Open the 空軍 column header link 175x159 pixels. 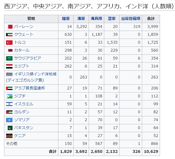(x=112, y=19)
